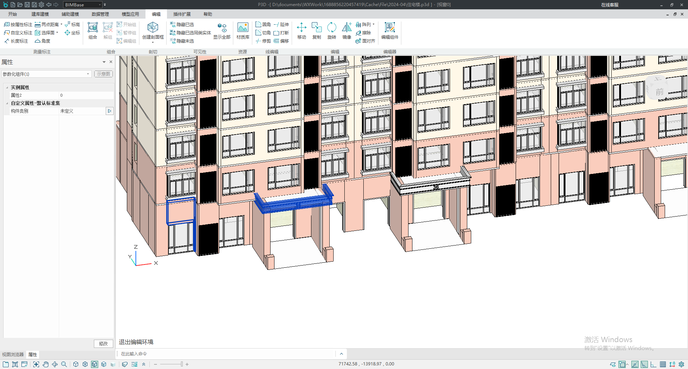This screenshot has width=688, height=369.
Task: Click the zoom slider handle in bottom toolbar
Action: [x=182, y=364]
